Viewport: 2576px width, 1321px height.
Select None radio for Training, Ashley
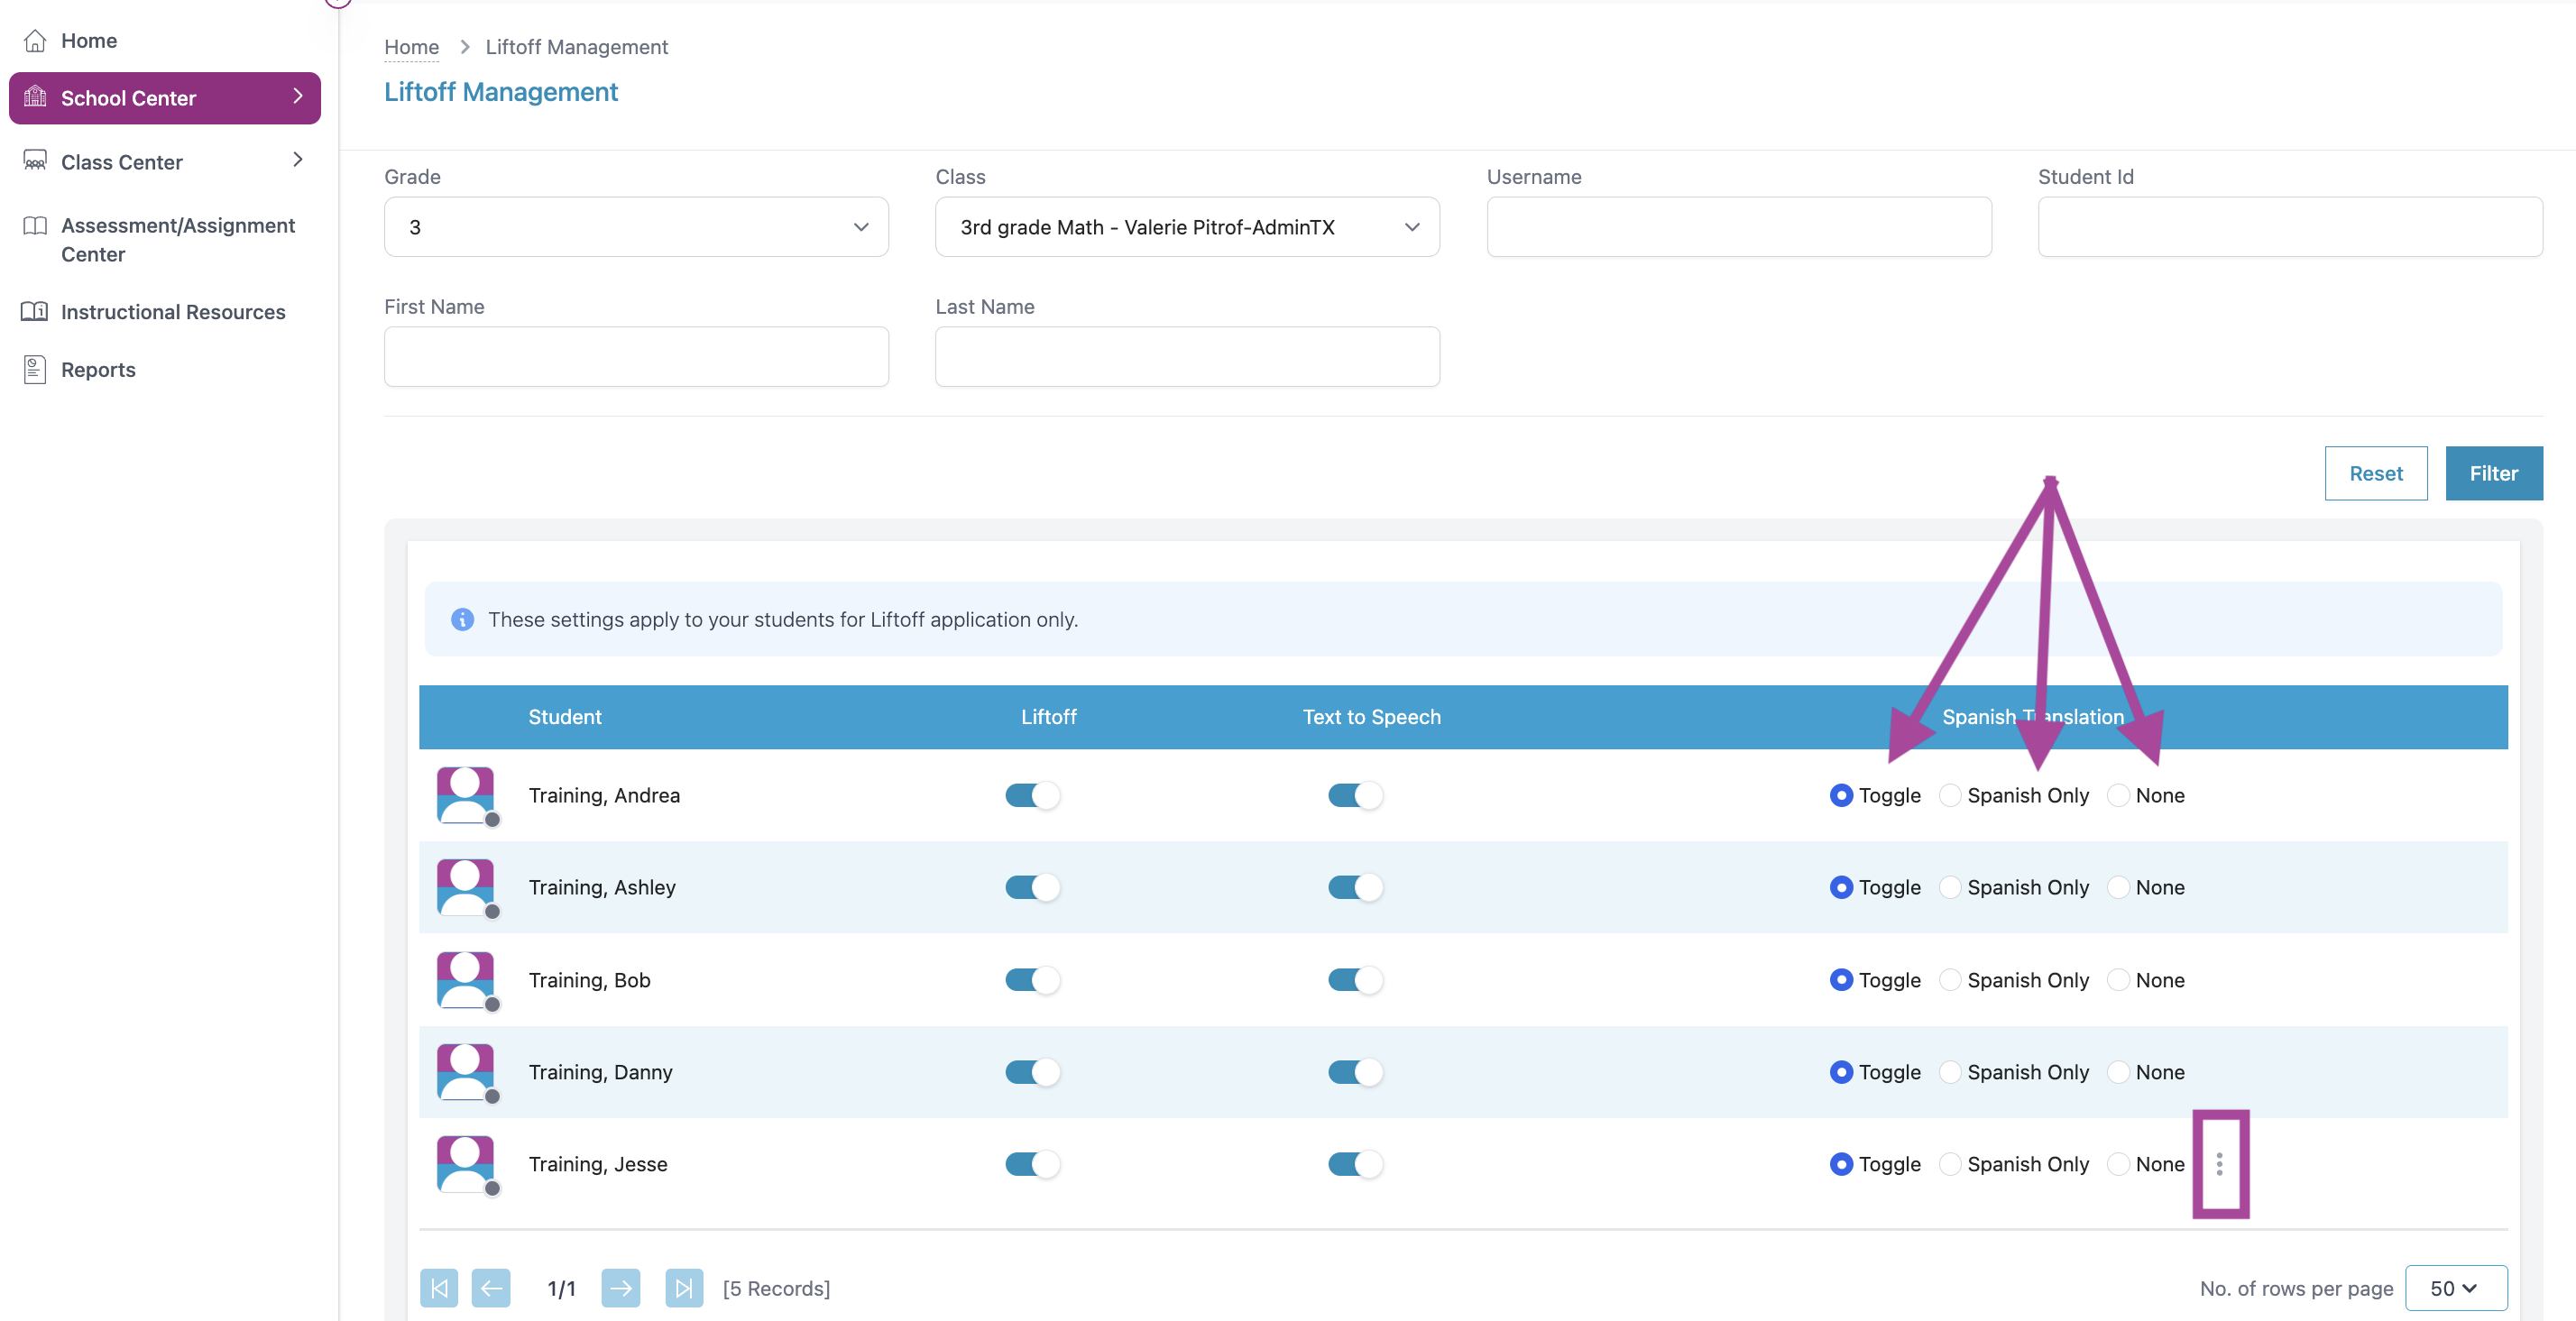pyautogui.click(x=2118, y=888)
